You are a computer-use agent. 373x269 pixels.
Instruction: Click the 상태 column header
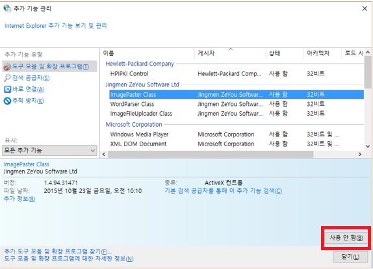click(285, 53)
